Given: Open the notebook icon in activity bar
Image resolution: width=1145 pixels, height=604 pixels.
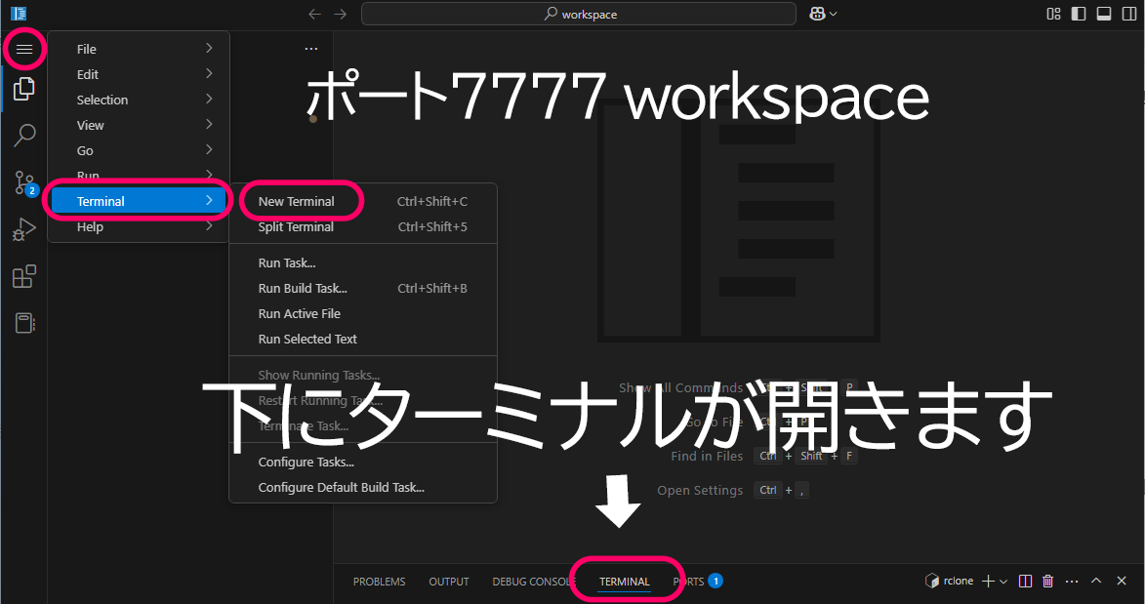Looking at the screenshot, I should (24, 323).
